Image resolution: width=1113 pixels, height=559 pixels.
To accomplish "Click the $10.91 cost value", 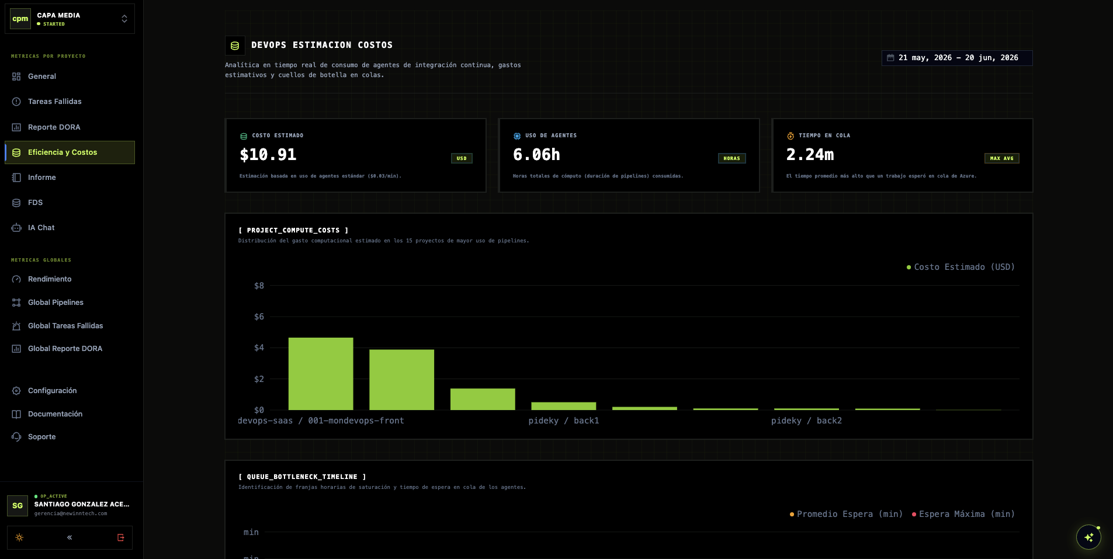I will 268,155.
